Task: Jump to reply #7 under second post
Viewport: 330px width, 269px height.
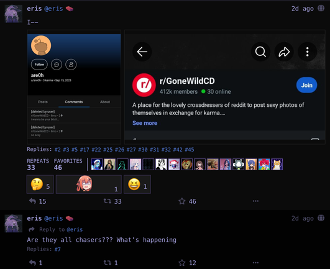Action: click(x=57, y=250)
